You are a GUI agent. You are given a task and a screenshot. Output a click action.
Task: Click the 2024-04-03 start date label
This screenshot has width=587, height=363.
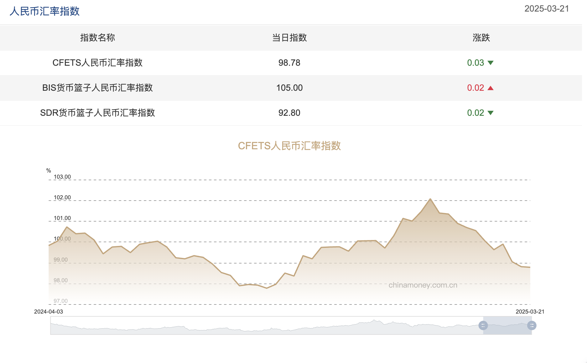click(x=48, y=312)
